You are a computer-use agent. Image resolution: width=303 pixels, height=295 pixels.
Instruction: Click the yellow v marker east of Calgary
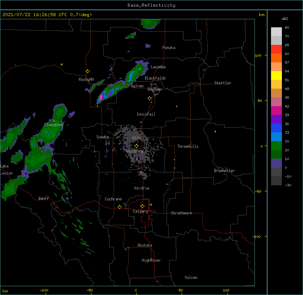point(151,205)
